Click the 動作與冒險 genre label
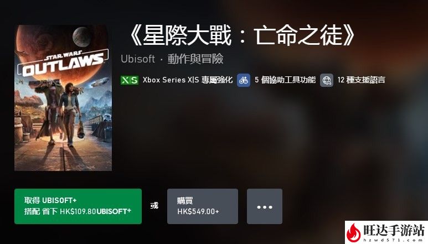 (x=195, y=59)
